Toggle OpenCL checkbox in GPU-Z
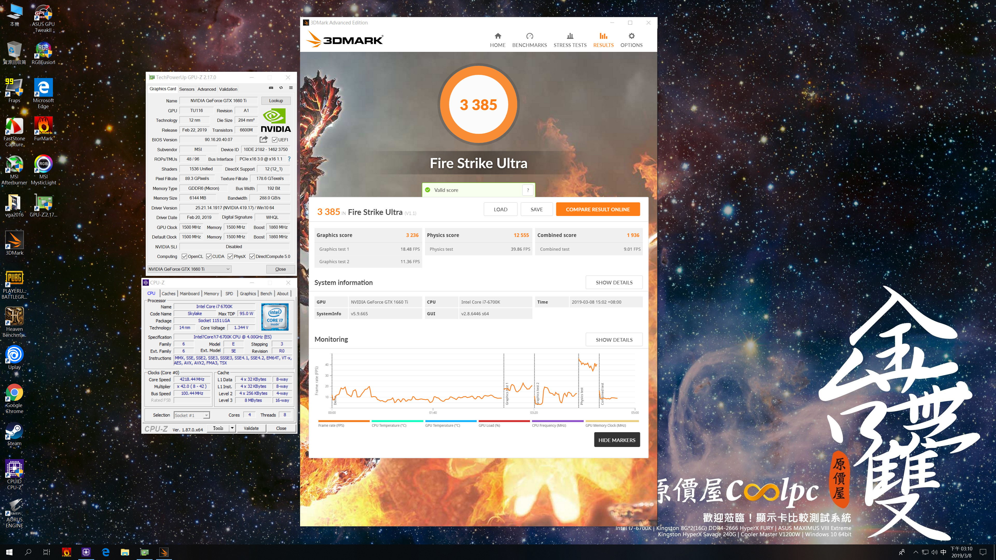This screenshot has height=560, width=996. pyautogui.click(x=184, y=256)
